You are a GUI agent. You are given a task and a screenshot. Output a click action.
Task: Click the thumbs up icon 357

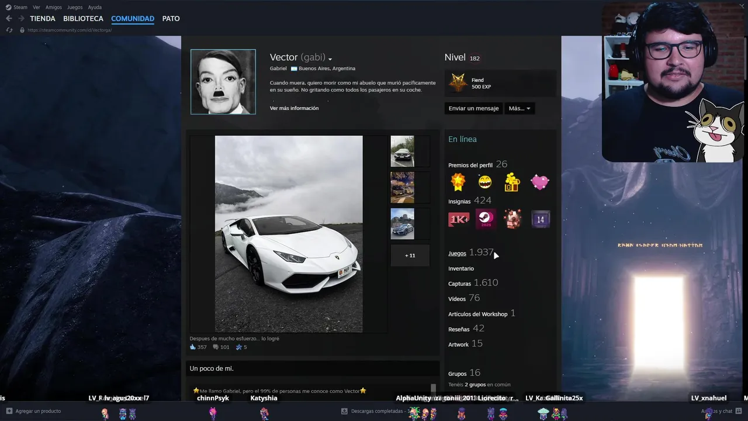click(x=193, y=347)
